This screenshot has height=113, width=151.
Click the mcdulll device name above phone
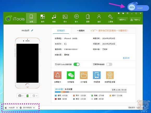click(26, 30)
